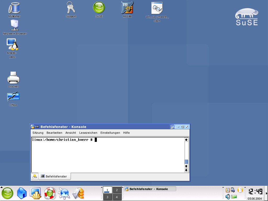
Task: Toggle the sticky pin in Konsole's title bar
Action: 37,127
